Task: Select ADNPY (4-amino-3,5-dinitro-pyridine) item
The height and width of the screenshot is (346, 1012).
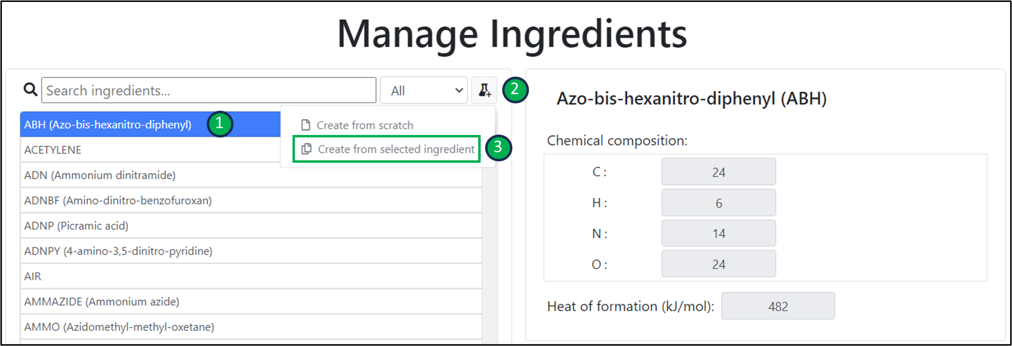Action: point(118,251)
